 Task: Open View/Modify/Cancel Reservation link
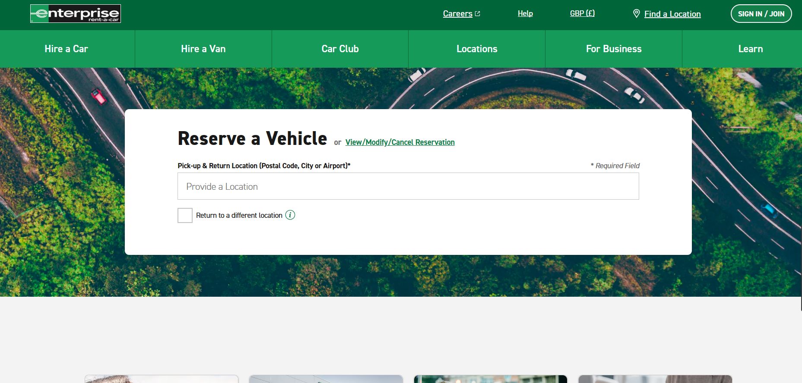[400, 142]
